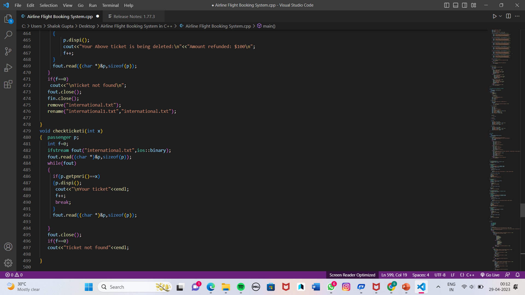Open the Terminal menu
525x295 pixels.
pyautogui.click(x=110, y=5)
